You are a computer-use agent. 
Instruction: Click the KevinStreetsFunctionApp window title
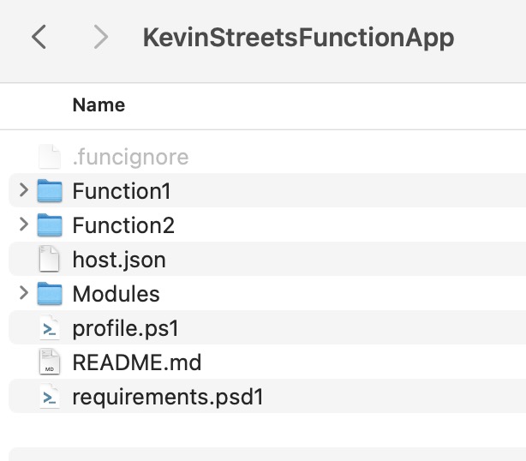tap(298, 38)
